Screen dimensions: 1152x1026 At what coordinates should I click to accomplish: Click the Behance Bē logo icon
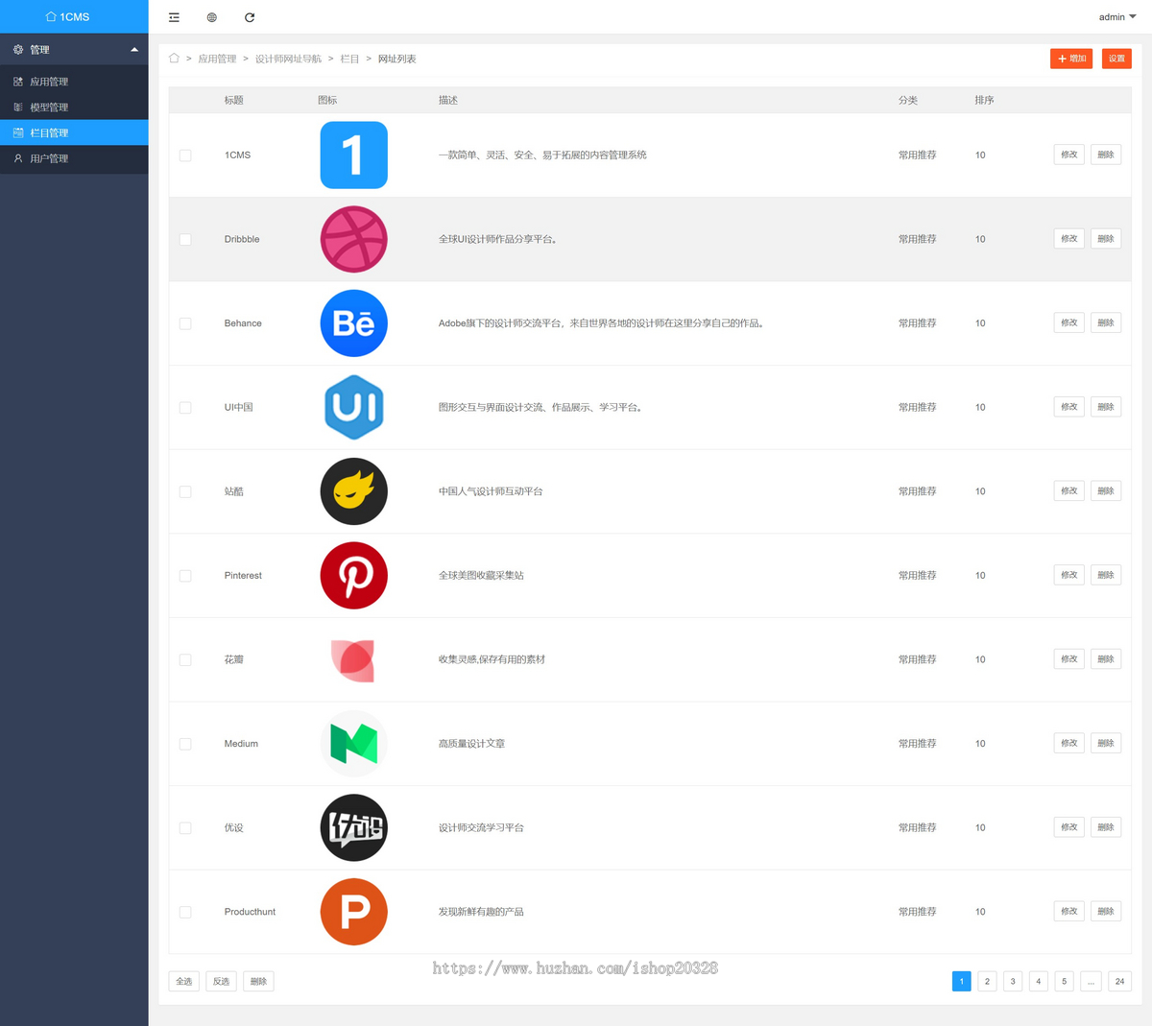353,323
